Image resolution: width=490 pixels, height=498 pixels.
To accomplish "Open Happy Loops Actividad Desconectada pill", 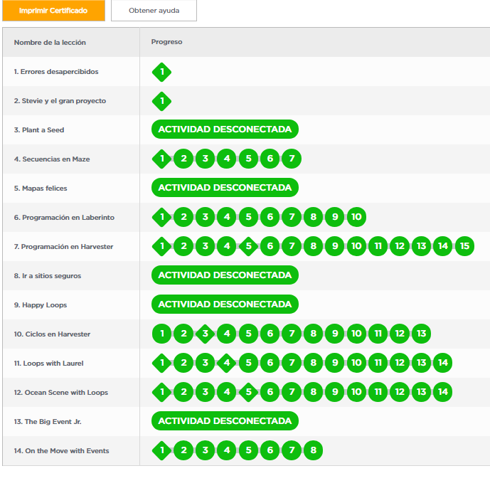I will [x=225, y=304].
